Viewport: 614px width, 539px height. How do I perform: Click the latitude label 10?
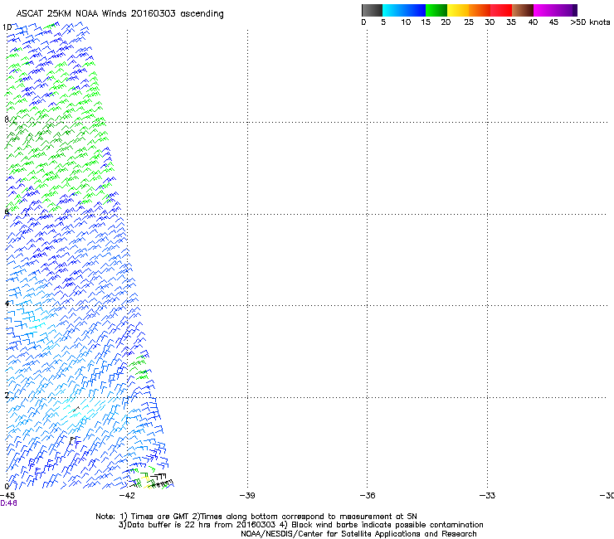tap(7, 27)
